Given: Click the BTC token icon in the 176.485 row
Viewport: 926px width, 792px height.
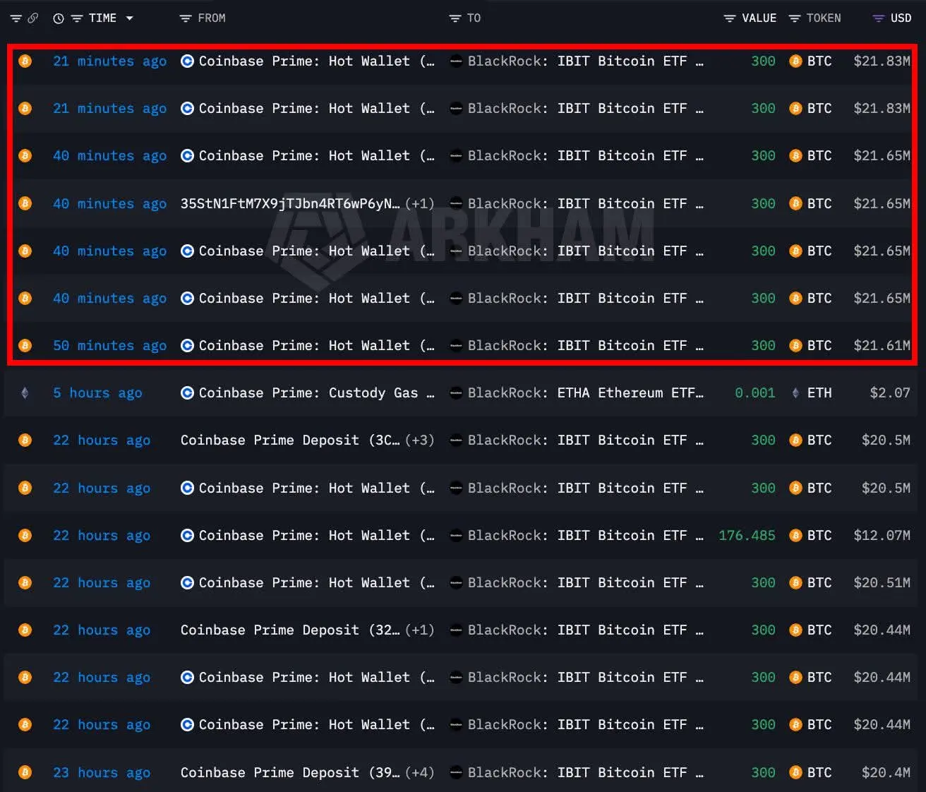Looking at the screenshot, I should (x=795, y=536).
